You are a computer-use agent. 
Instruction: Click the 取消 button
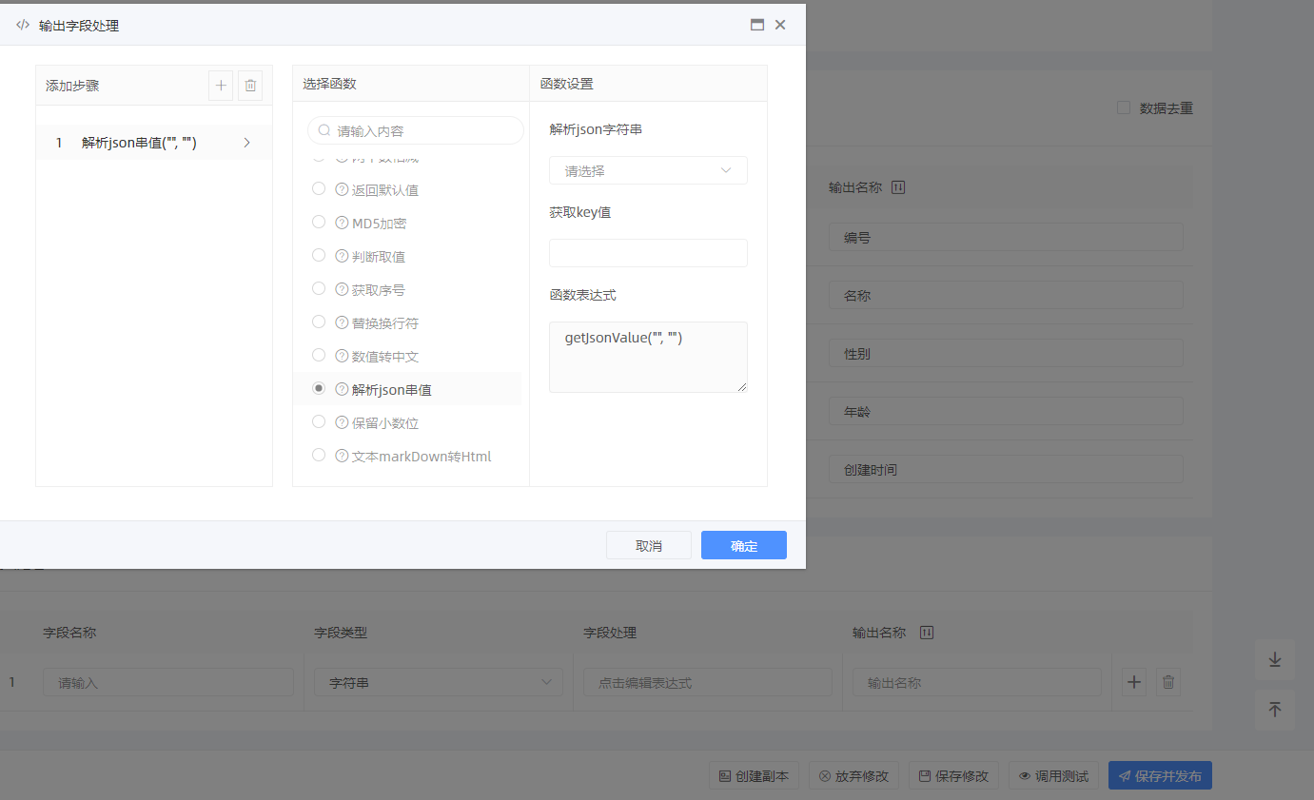point(648,545)
